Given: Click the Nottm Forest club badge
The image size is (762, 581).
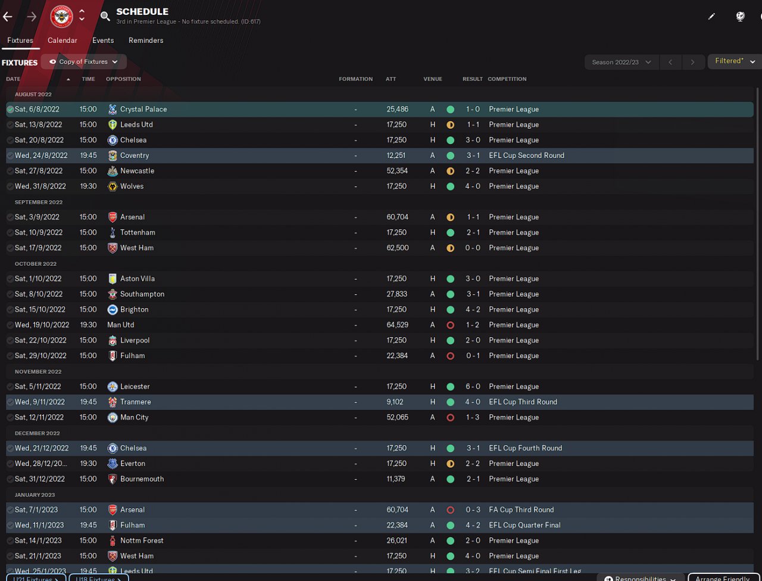Looking at the screenshot, I should pos(113,541).
